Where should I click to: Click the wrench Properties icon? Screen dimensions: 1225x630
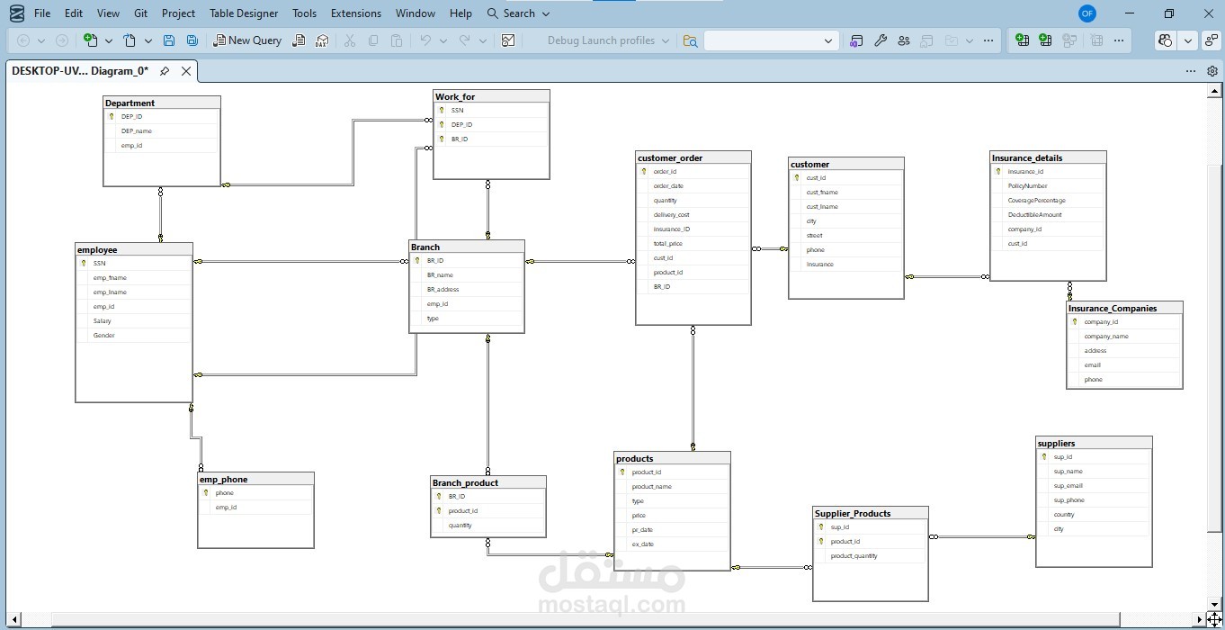[881, 40]
